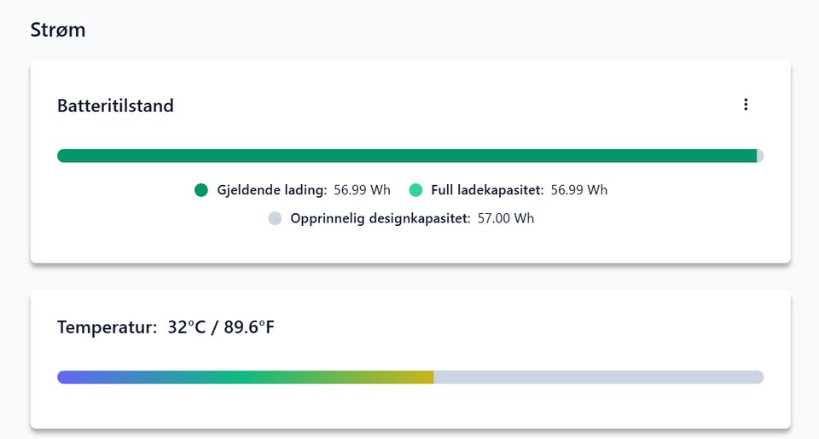Select the Opprinnelig designkapasitet legend label
This screenshot has height=439, width=819.
click(380, 218)
